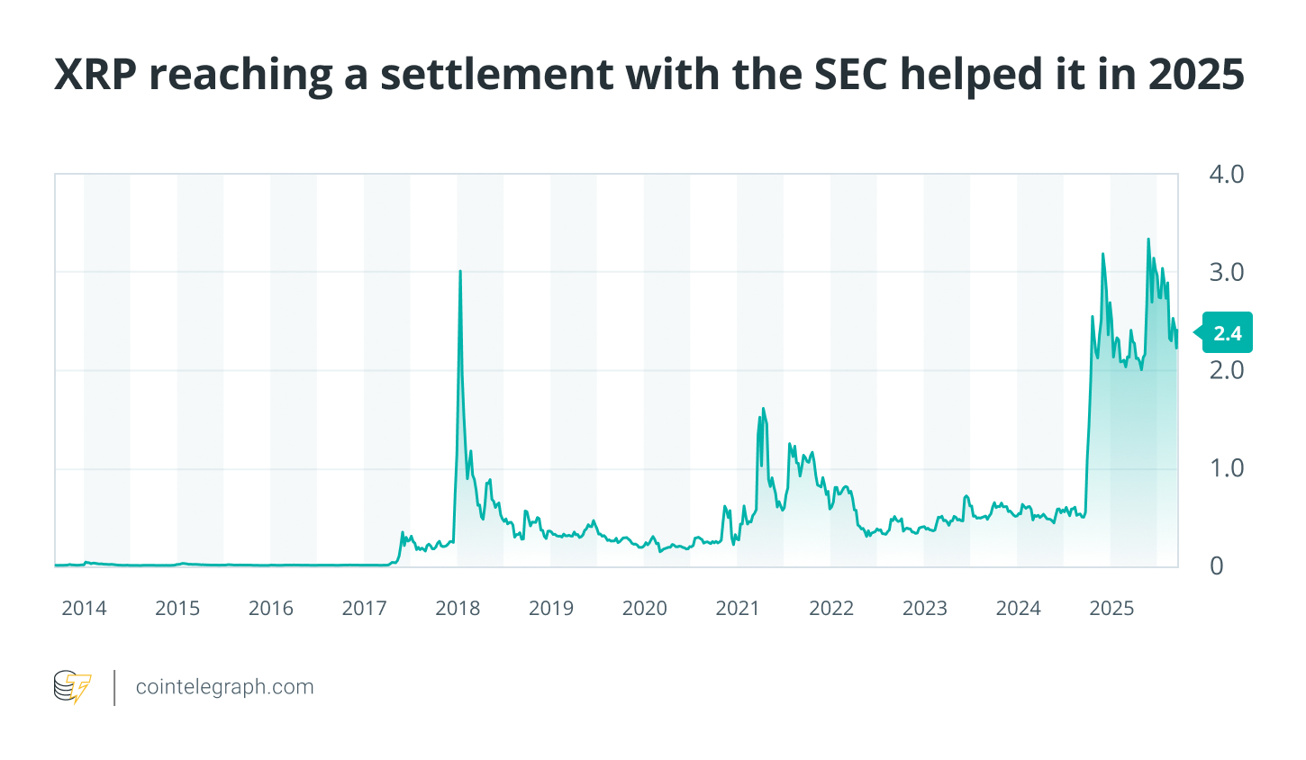Open the cointelegraph.com link

(224, 687)
